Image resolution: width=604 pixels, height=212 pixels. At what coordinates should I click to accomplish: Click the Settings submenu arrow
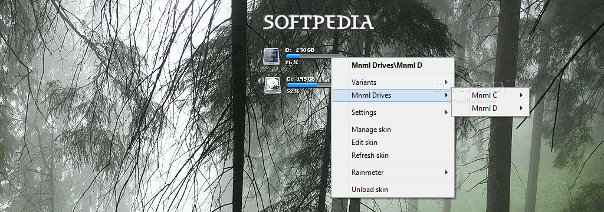pyautogui.click(x=447, y=112)
